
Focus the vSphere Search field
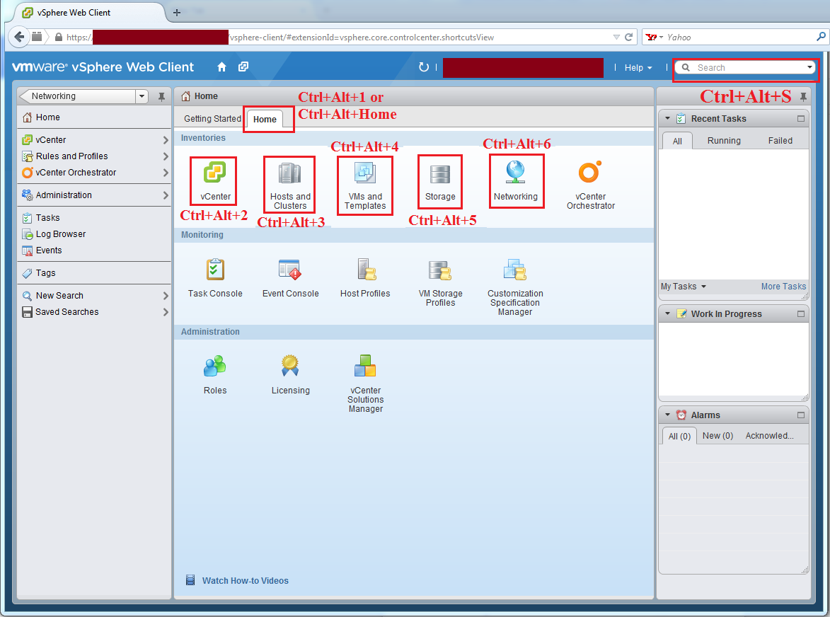[747, 67]
